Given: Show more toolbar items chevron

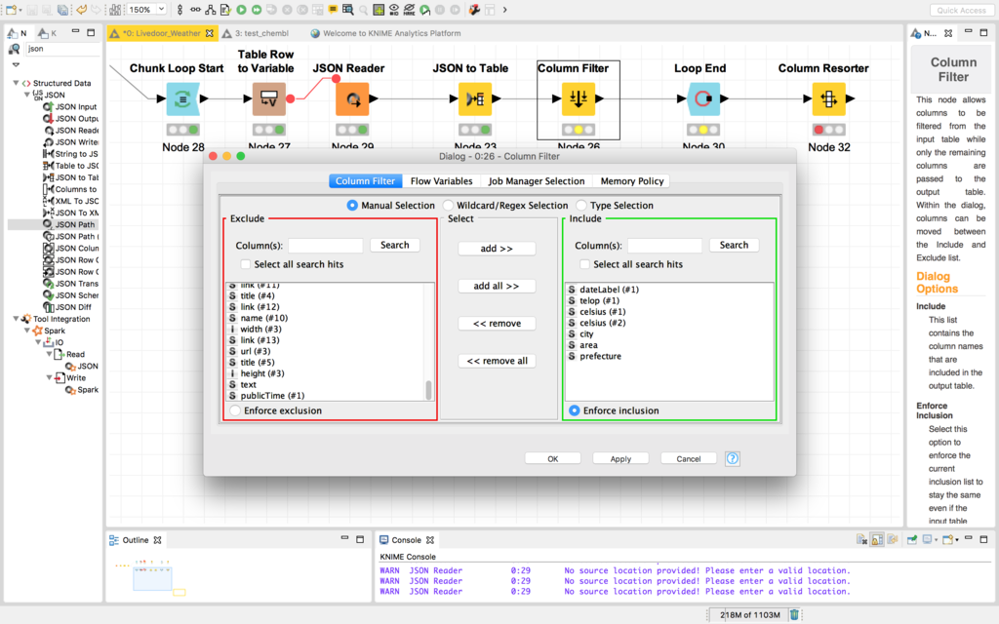Looking at the screenshot, I should pyautogui.click(x=504, y=10).
